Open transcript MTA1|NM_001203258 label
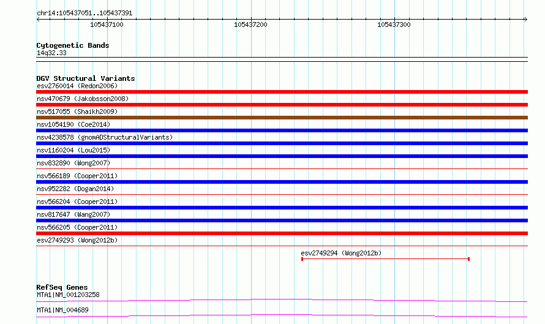This screenshot has height=324, width=545. pos(68,295)
